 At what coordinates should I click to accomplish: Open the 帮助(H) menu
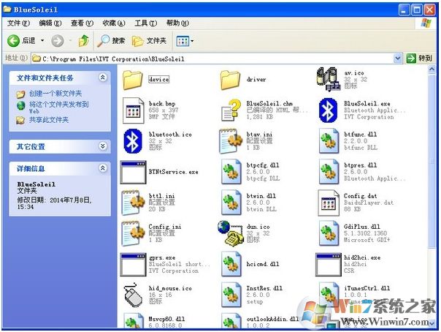177,23
